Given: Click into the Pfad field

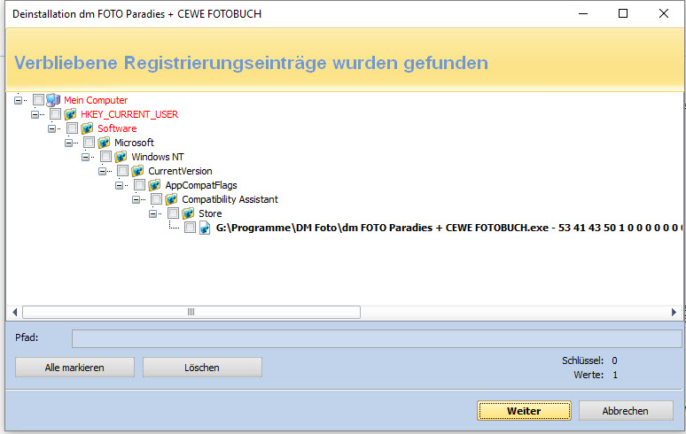Looking at the screenshot, I should pos(377,338).
